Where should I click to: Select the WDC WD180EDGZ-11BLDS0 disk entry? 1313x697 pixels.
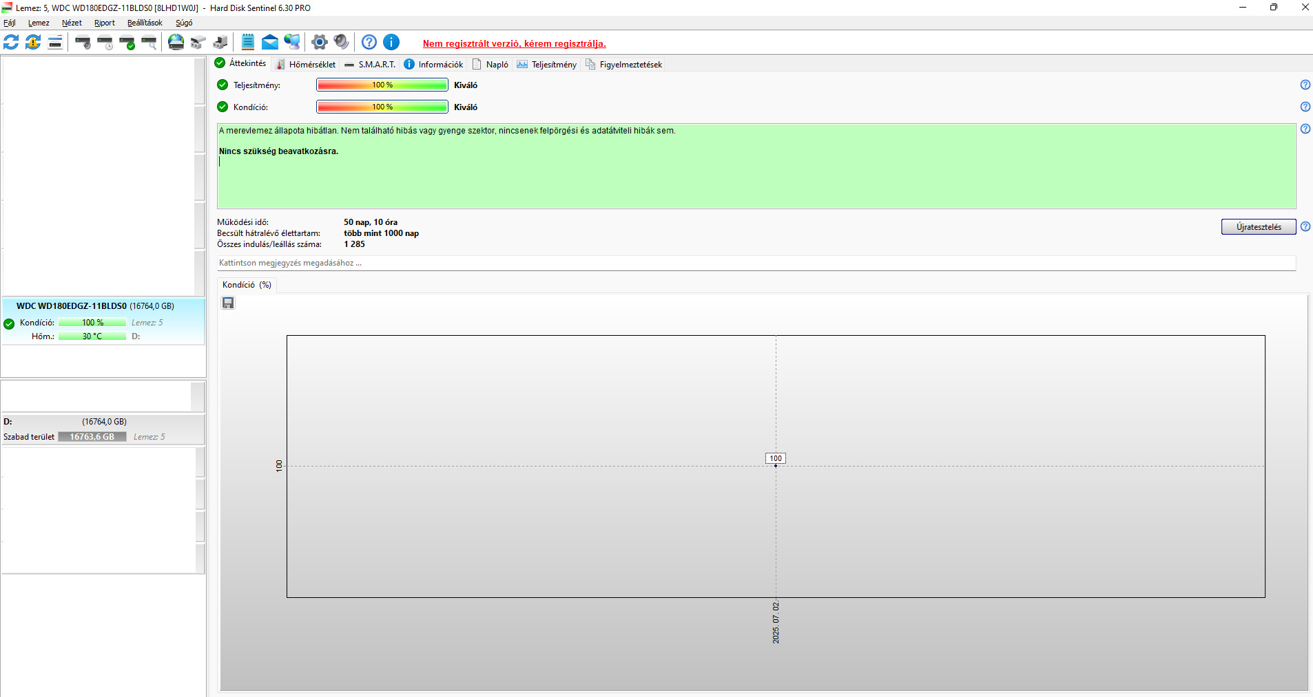103,321
